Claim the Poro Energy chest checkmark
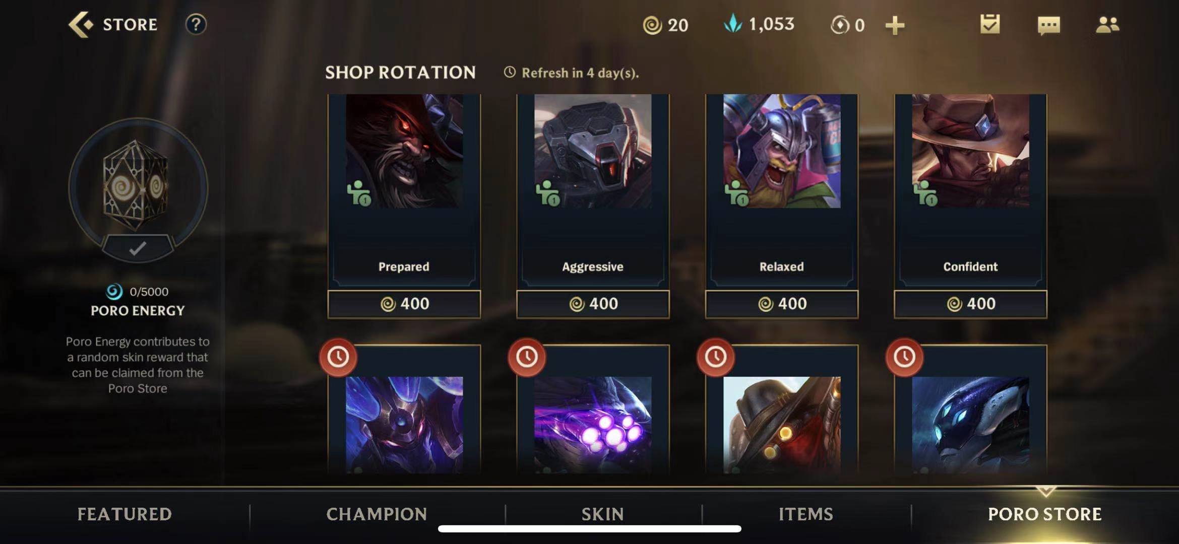The width and height of the screenshot is (1179, 544). tap(138, 248)
